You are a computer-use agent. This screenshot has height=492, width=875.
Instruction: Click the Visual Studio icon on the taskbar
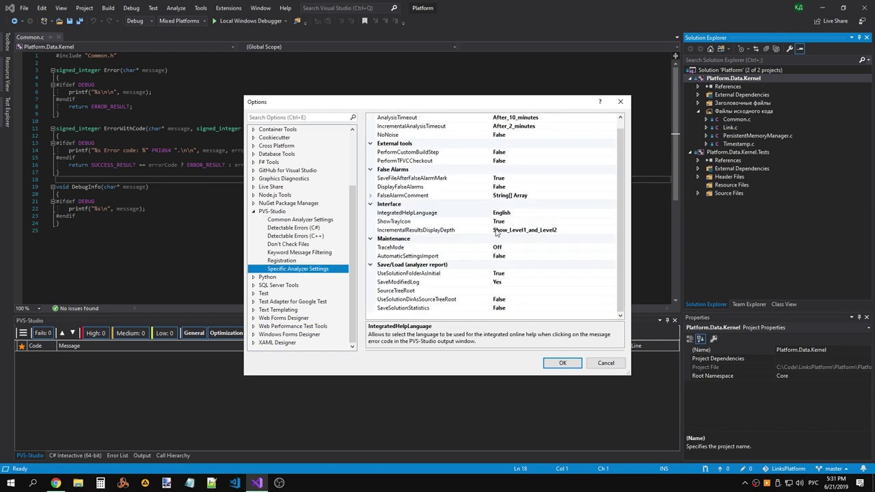pos(257,483)
